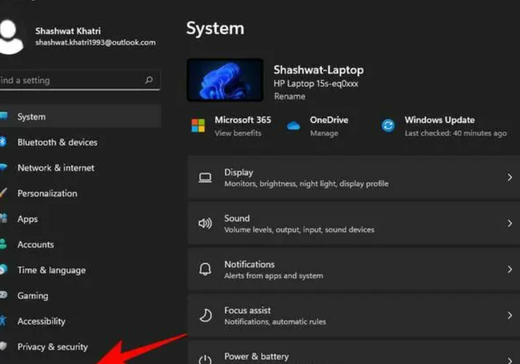
Task: Open the Sound settings row
Action: [x=354, y=223]
